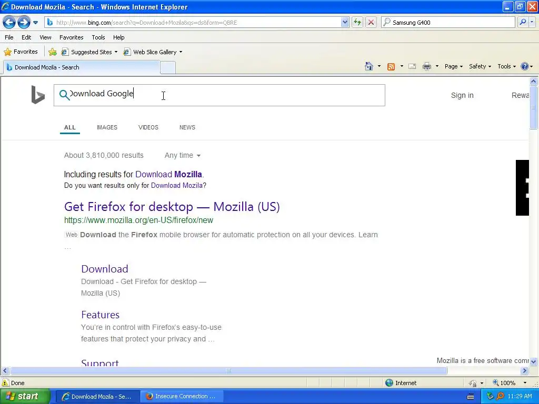The width and height of the screenshot is (539, 404).
Task: Open the Favorites menu in menu bar
Action: [71, 37]
